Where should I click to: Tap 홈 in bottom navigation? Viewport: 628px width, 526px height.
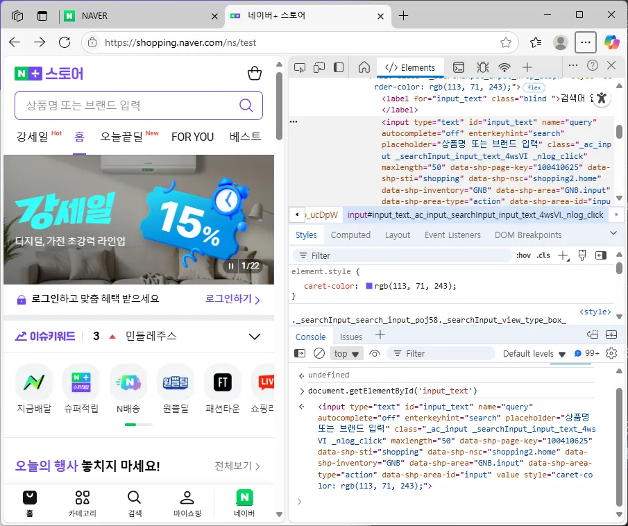pos(30,503)
